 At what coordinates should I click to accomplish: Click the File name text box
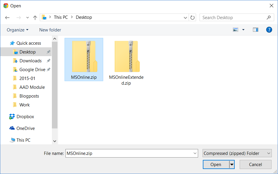(131, 153)
